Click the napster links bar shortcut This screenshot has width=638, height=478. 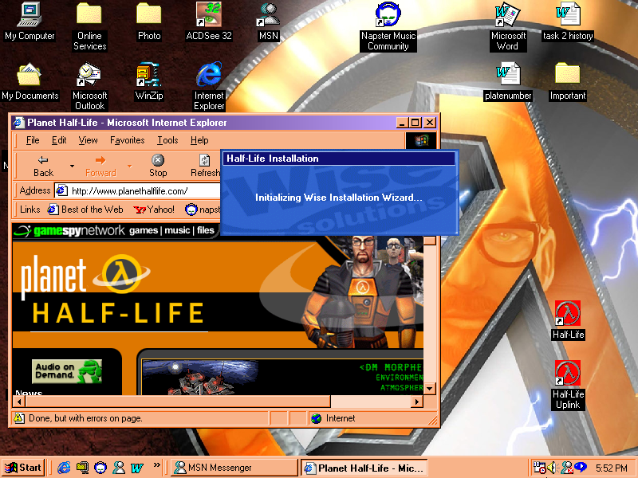(x=203, y=210)
